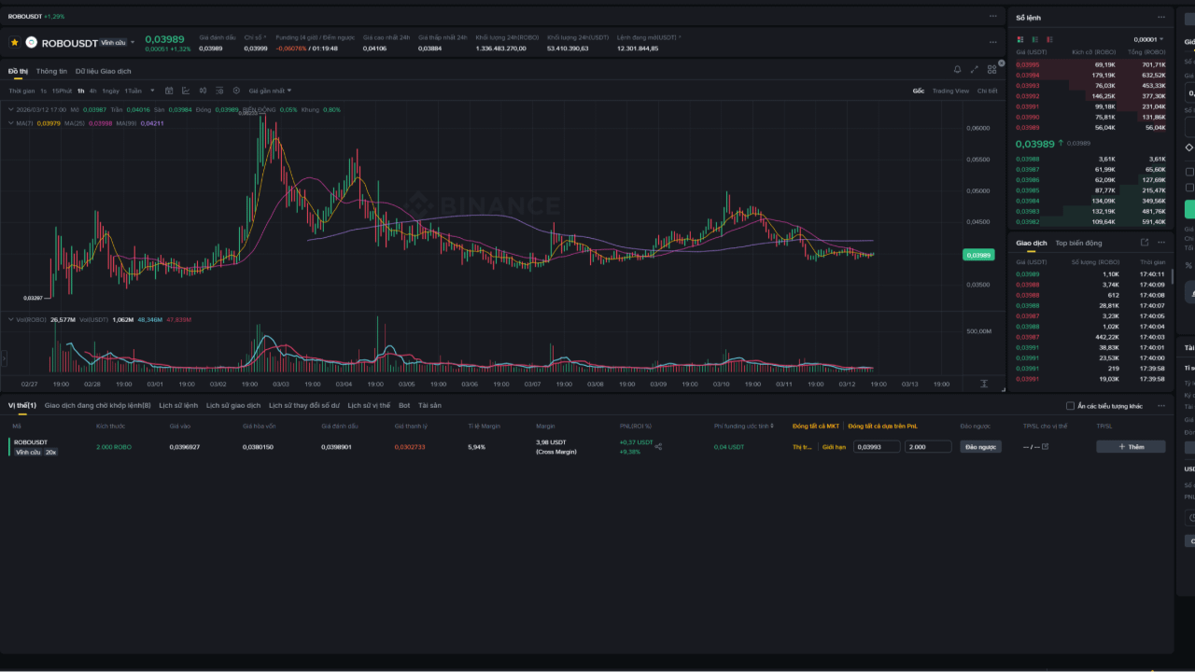The height and width of the screenshot is (672, 1195).
Task: Open the Top biến động tab
Action: point(1078,243)
